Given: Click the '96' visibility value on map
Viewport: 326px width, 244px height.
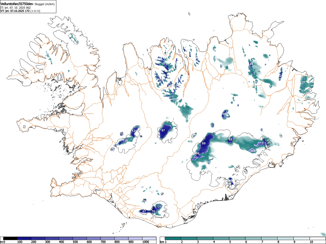Looking at the screenshot, I should click(x=197, y=153).
